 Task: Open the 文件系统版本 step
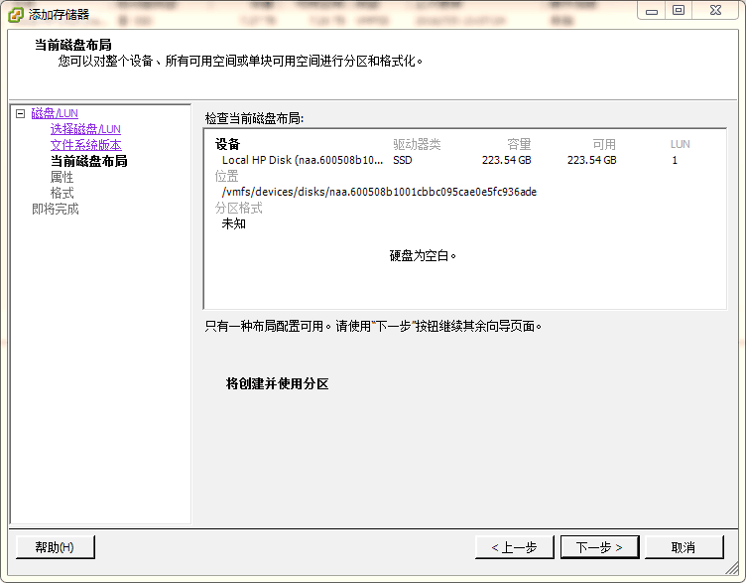coord(85,145)
